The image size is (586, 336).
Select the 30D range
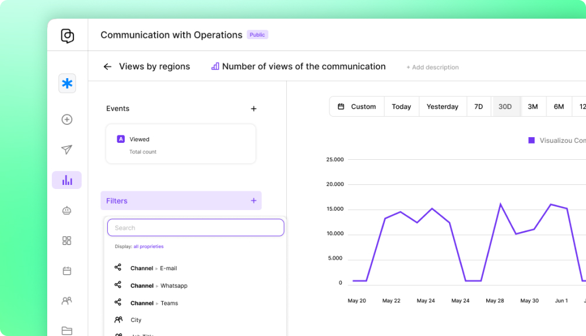tap(506, 107)
